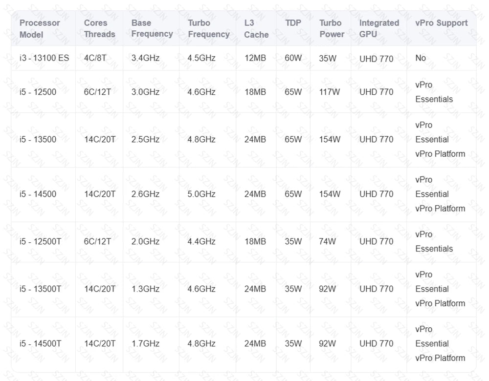Image resolution: width=489 pixels, height=381 pixels.
Task: Select "4.8GHz" in the i5 - 13500 row
Action: pos(201,139)
